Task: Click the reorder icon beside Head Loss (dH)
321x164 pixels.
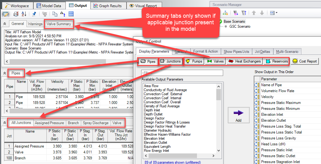Action: click(x=257, y=144)
